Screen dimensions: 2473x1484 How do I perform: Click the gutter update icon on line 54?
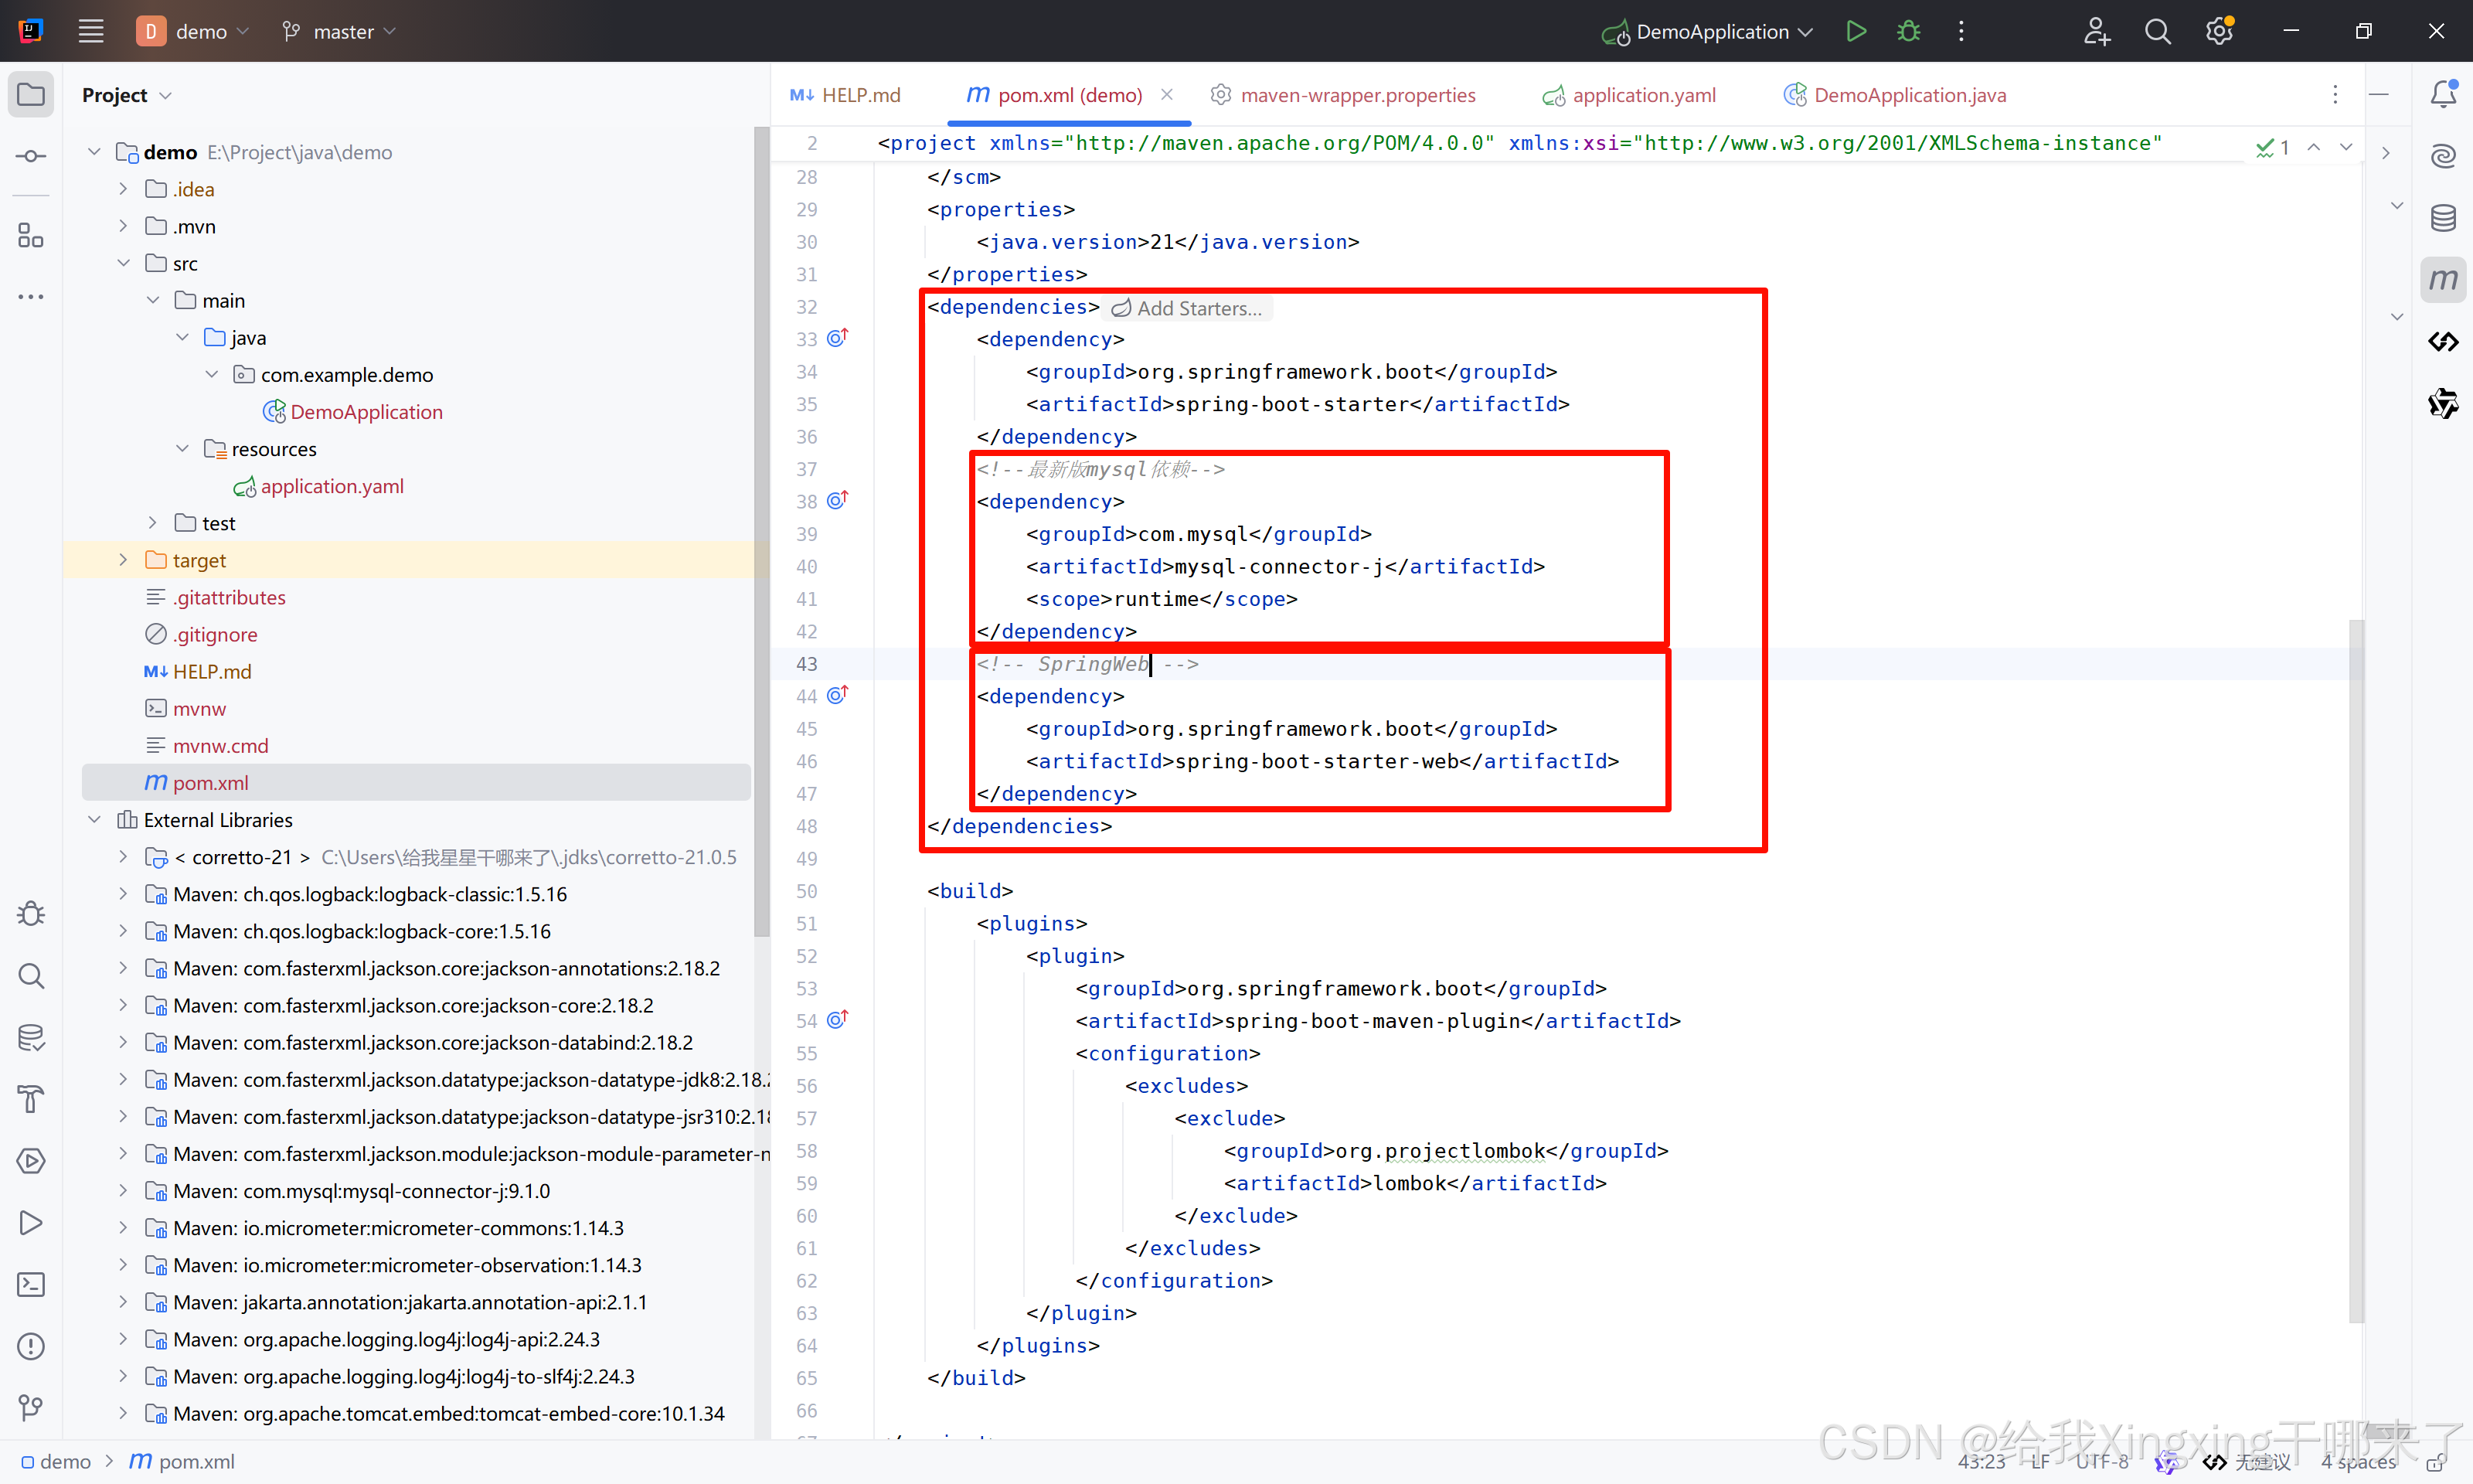(838, 1020)
